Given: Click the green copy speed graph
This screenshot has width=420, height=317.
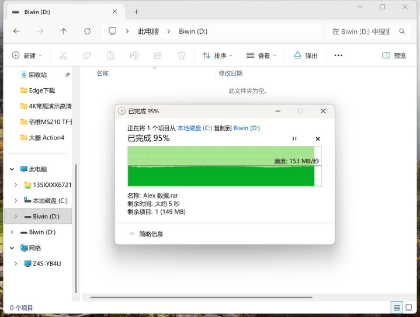Looking at the screenshot, I should [x=224, y=166].
